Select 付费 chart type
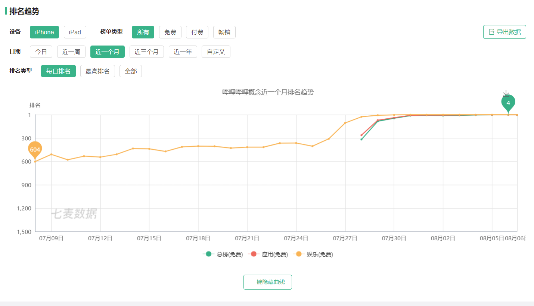This screenshot has height=306, width=534. tap(197, 32)
